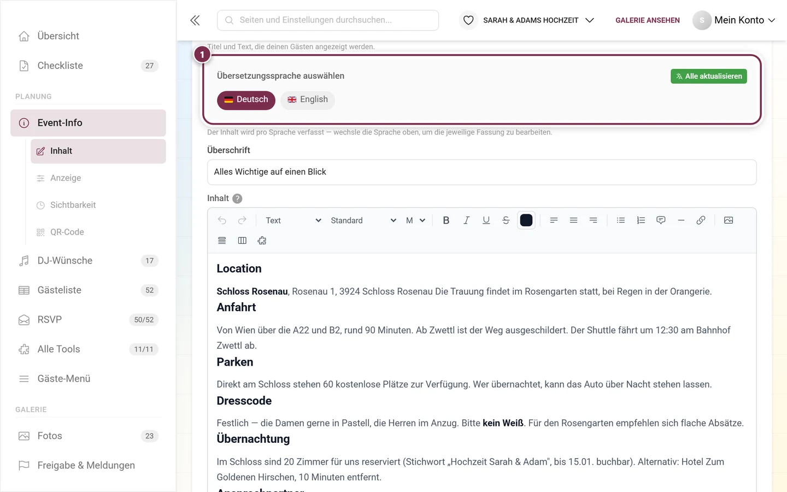Click the Überschrift input field
This screenshot has width=787, height=492.
coord(482,172)
